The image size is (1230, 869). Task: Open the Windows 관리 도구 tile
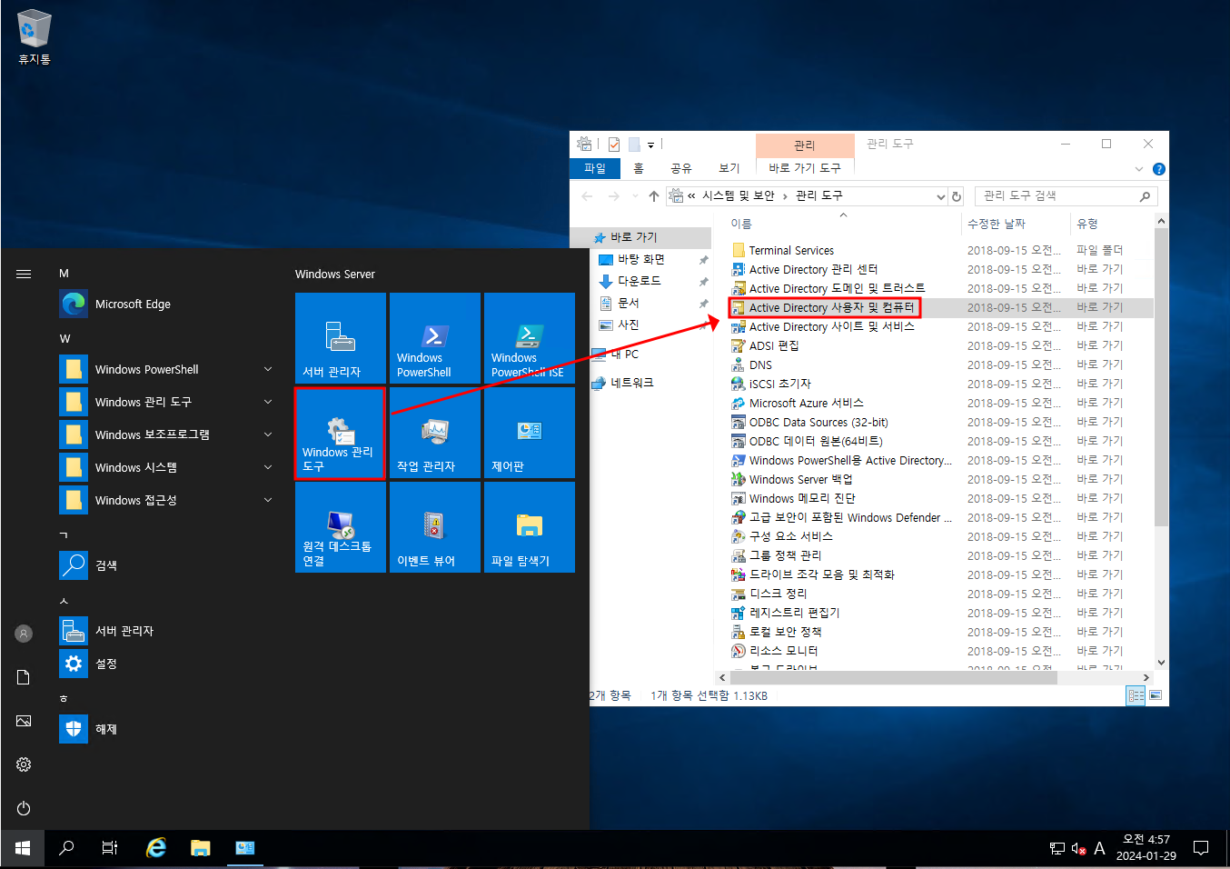pyautogui.click(x=341, y=433)
